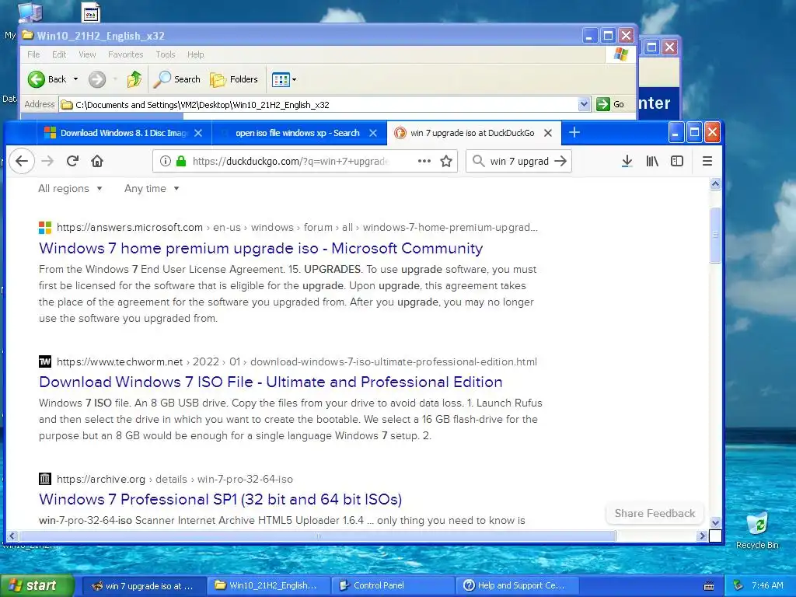Click the search bar magnifier icon
Image resolution: width=796 pixels, height=597 pixels.
point(478,162)
